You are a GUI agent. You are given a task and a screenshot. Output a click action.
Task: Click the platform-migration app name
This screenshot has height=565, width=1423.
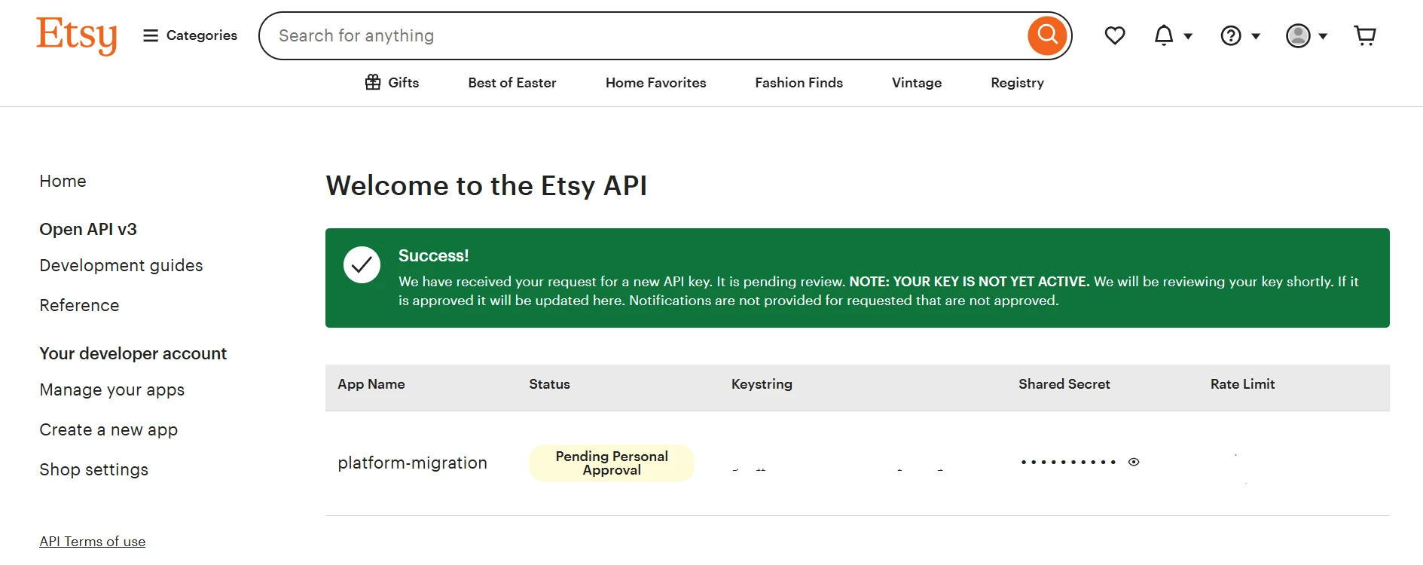coord(413,463)
